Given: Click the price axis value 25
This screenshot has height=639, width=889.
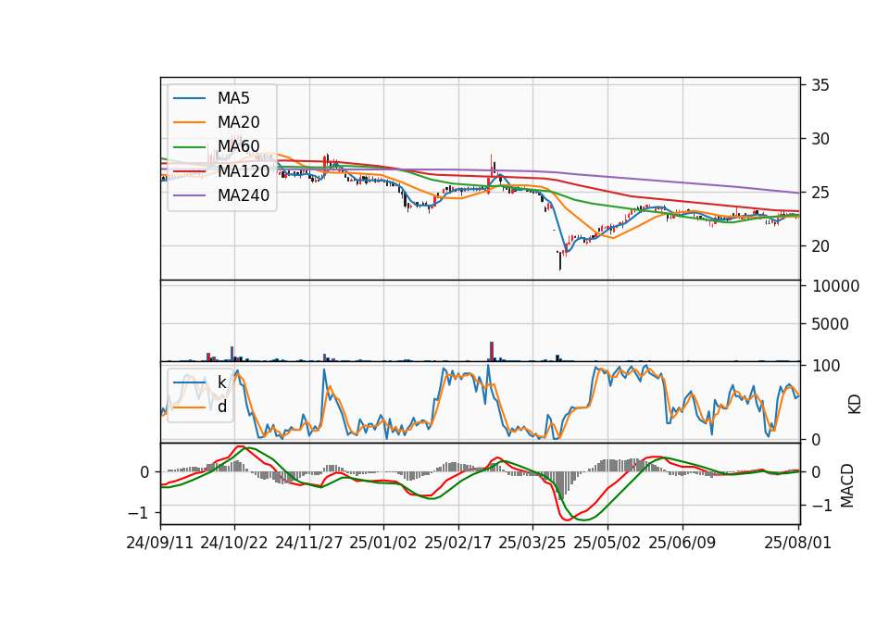Looking at the screenshot, I should (820, 193).
